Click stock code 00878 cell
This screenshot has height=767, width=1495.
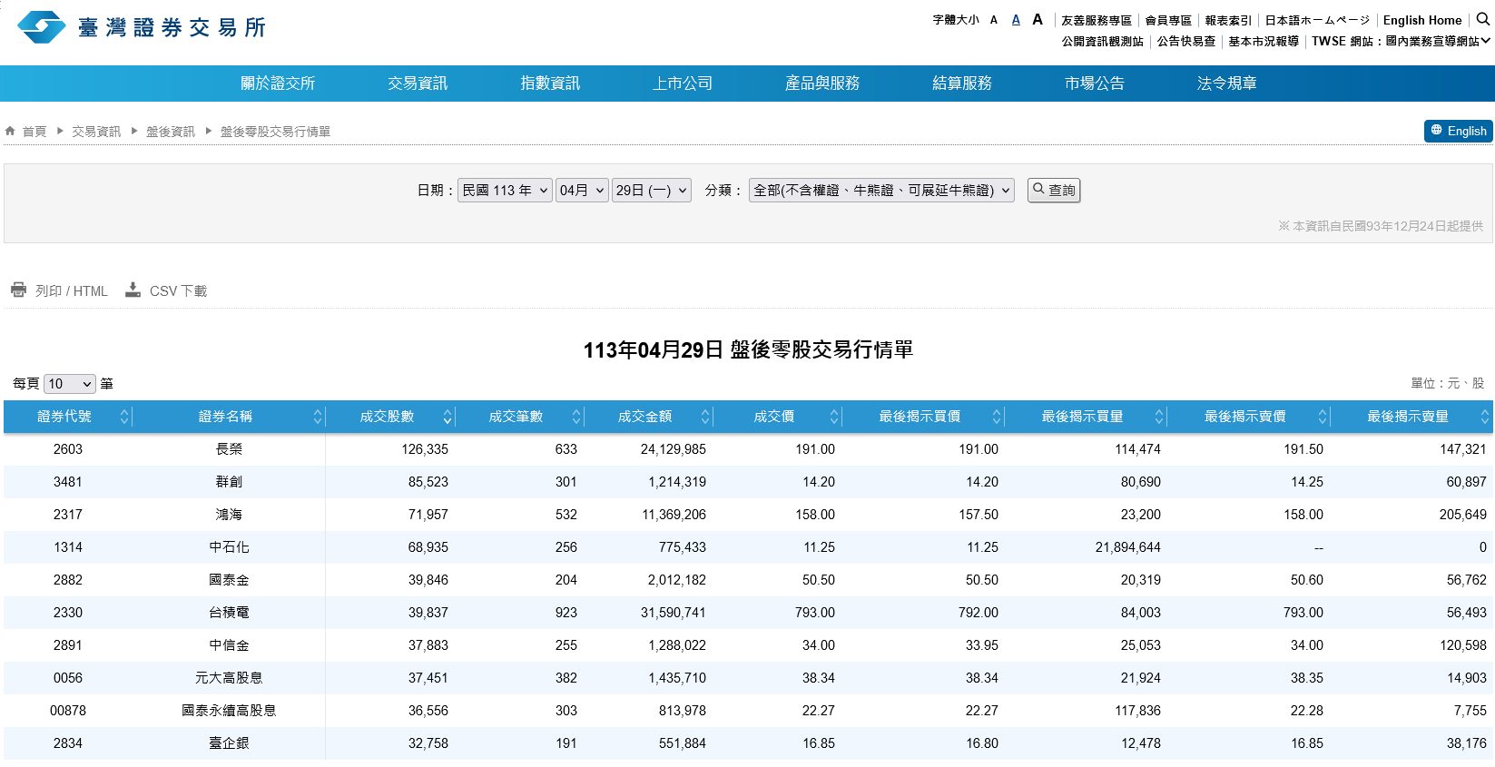pyautogui.click(x=68, y=711)
